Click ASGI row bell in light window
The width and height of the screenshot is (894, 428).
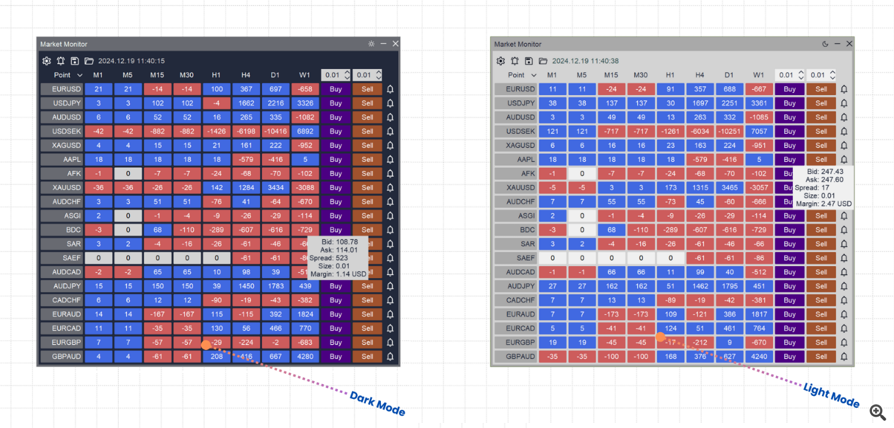[x=845, y=215]
